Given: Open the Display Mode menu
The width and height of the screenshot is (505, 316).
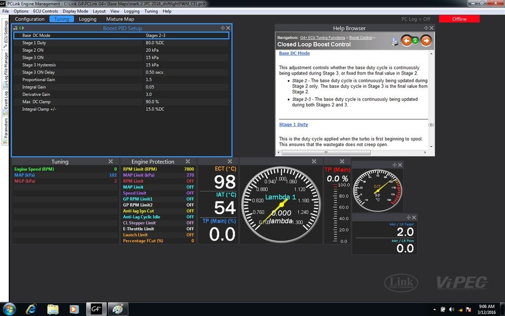Looking at the screenshot, I should [75, 11].
